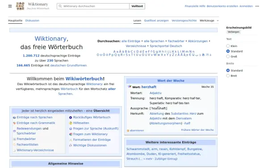This screenshot has width=268, height=168.
Task: Open the Übersicht link
Action: [101, 111]
